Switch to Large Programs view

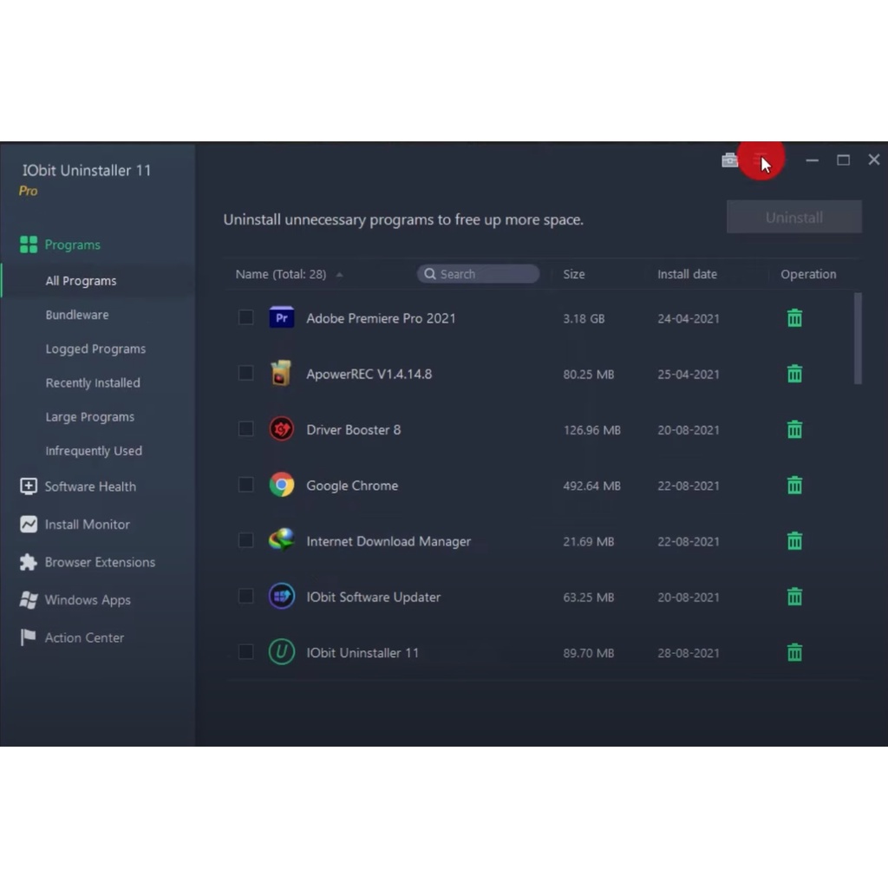click(x=89, y=417)
